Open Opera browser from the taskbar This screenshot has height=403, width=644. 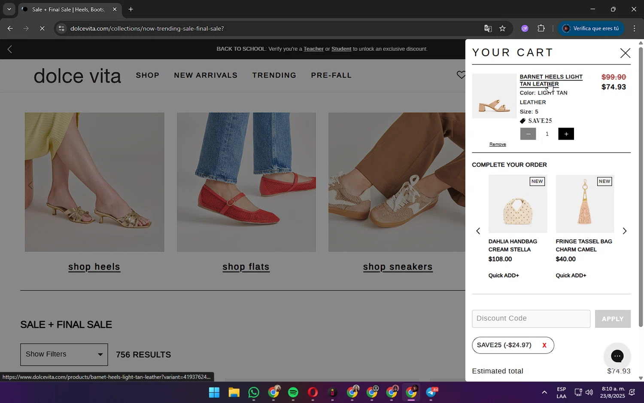point(313,392)
